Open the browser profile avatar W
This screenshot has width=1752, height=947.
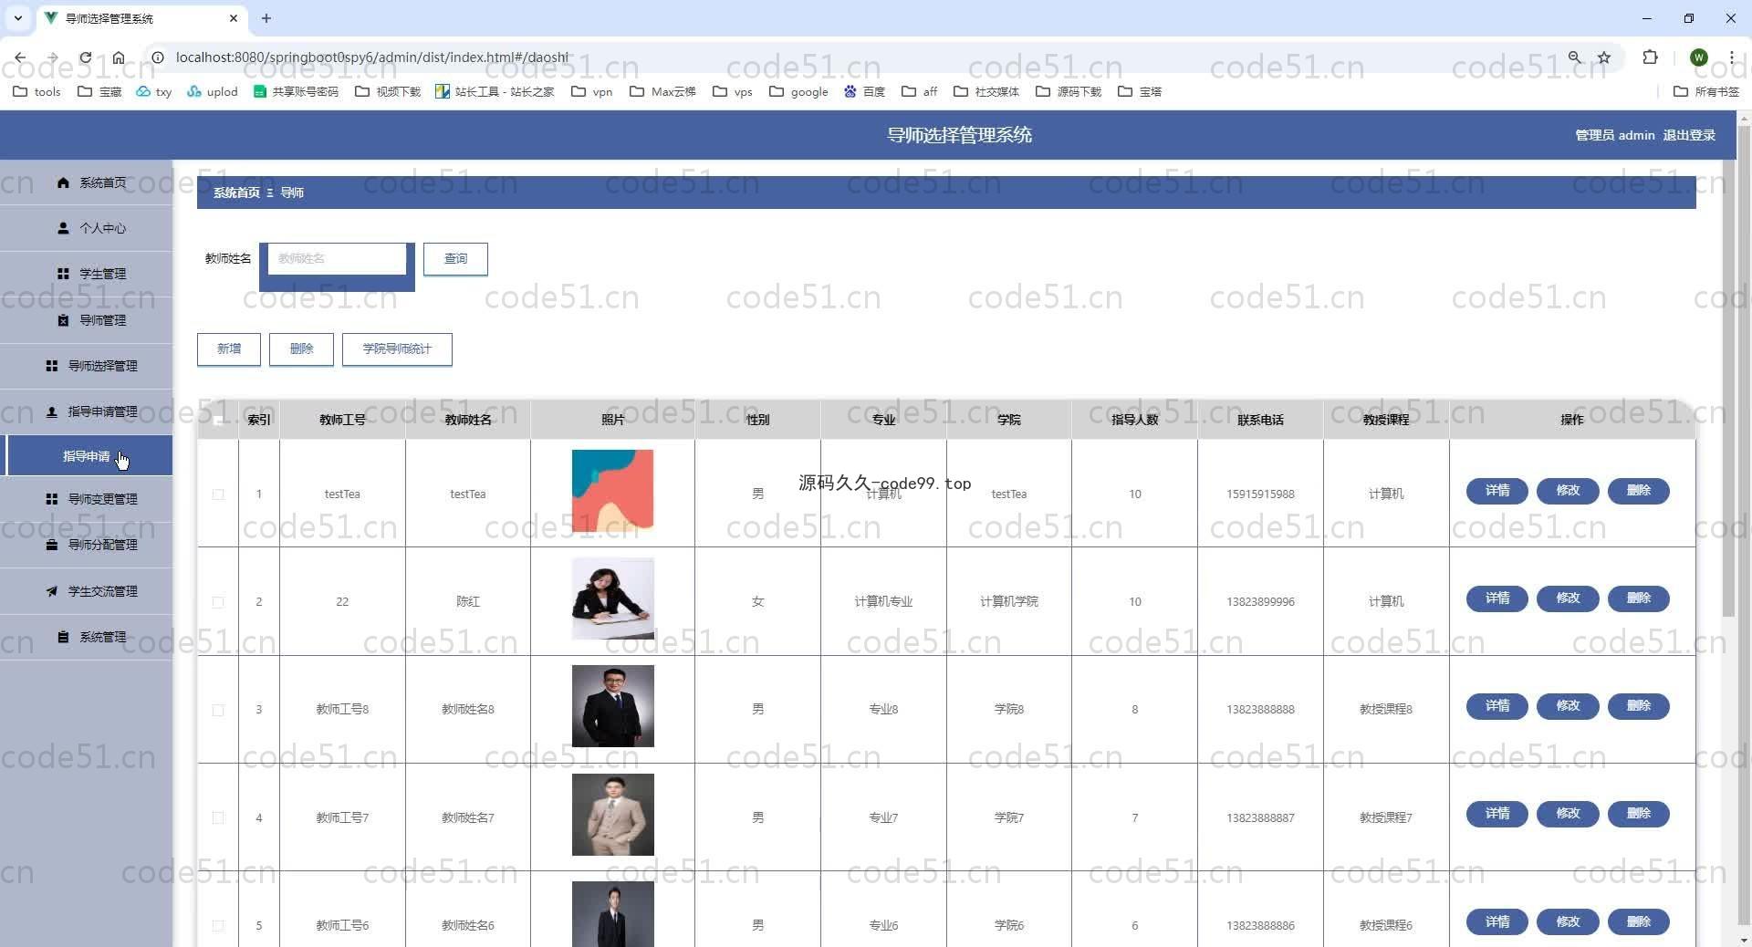(x=1698, y=57)
